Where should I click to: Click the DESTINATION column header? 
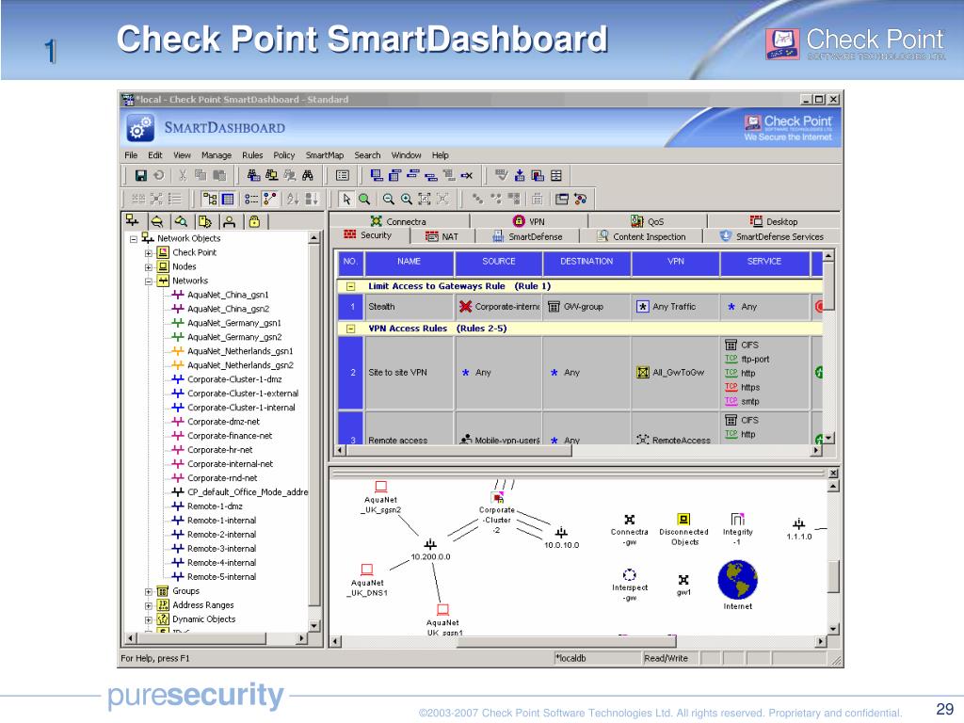click(x=586, y=262)
